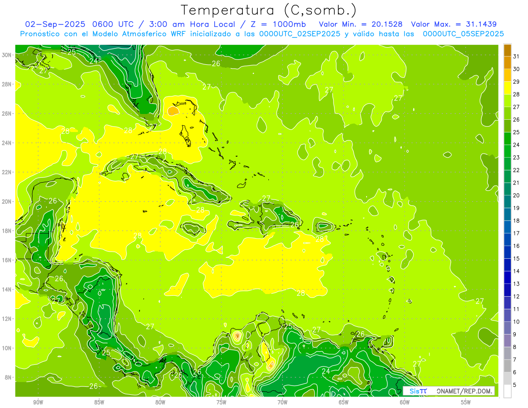Click the 19 value on color scale
This screenshot has height=408, width=528.
coord(517,208)
